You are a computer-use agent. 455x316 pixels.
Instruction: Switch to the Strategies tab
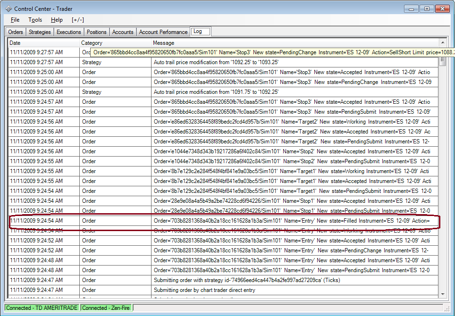coord(40,32)
